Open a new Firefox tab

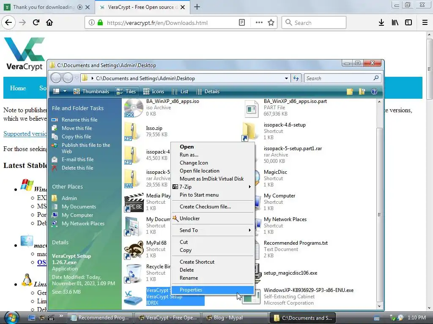tap(197, 7)
